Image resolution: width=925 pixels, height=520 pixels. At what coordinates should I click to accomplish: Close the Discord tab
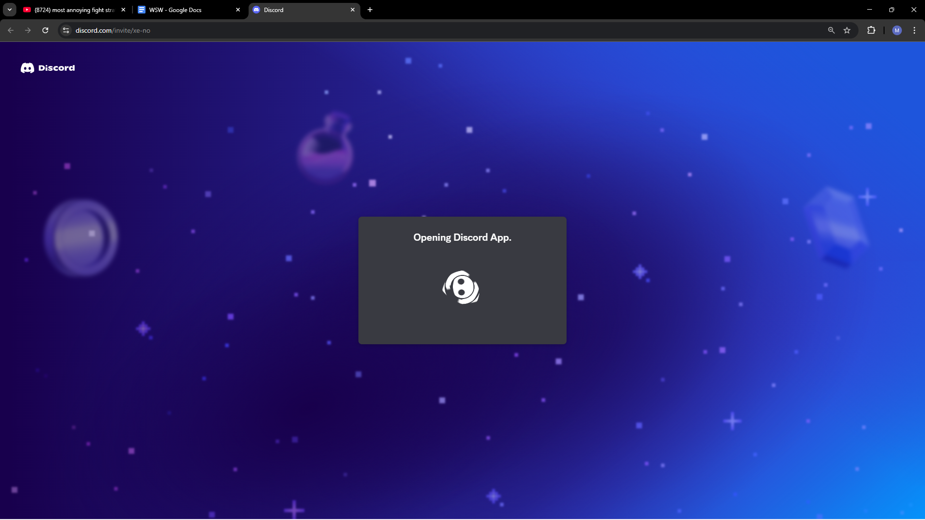click(353, 10)
